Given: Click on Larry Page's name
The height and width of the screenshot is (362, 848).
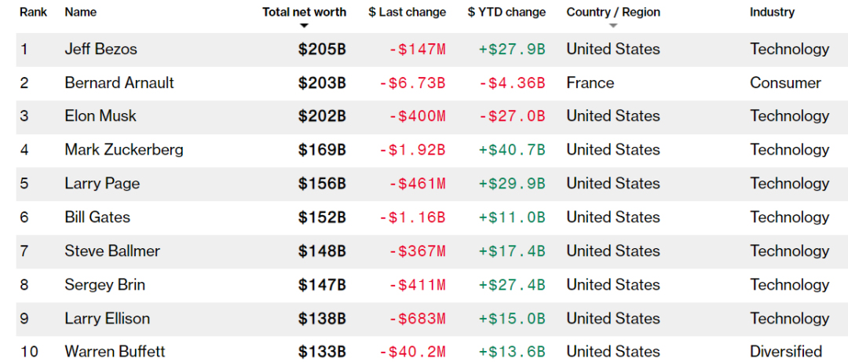Looking at the screenshot, I should click(102, 184).
